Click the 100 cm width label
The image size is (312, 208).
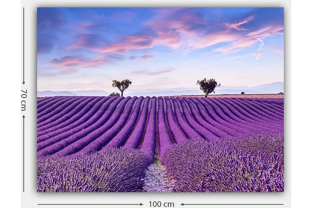coord(161,204)
